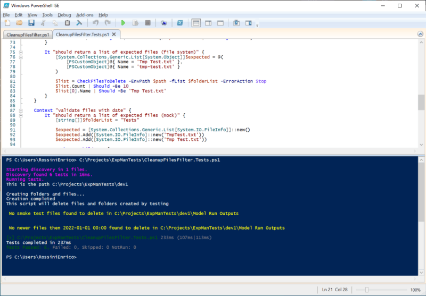Click the Undo arrow icon
The image size is (426, 296).
point(95,23)
